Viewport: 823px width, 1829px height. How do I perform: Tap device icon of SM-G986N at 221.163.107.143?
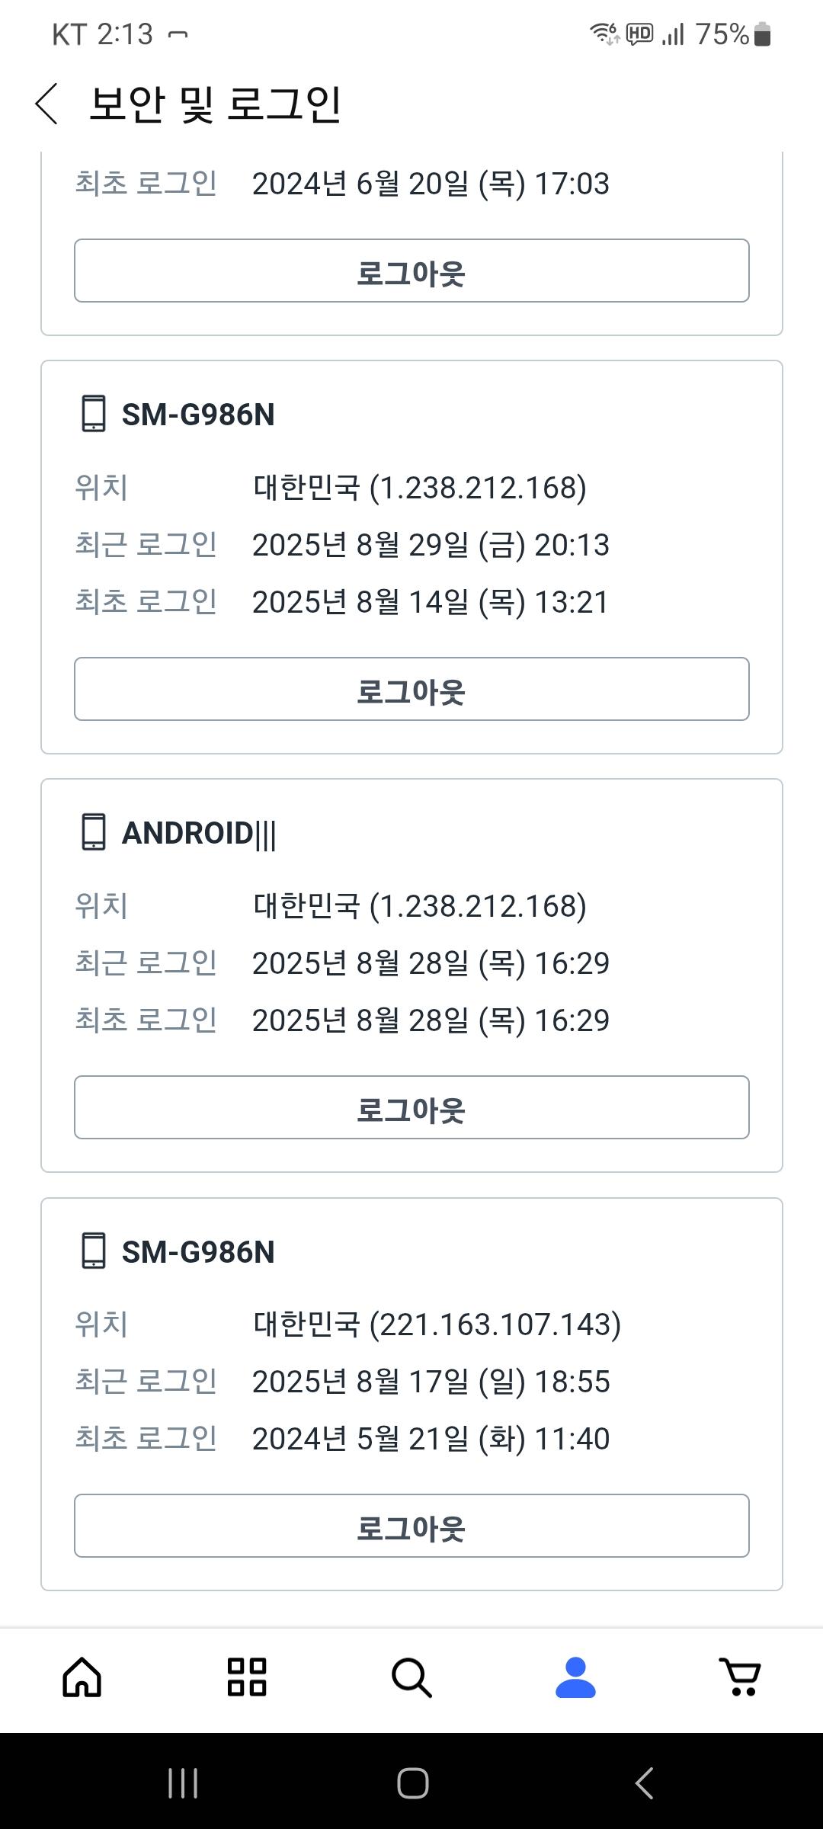94,1251
